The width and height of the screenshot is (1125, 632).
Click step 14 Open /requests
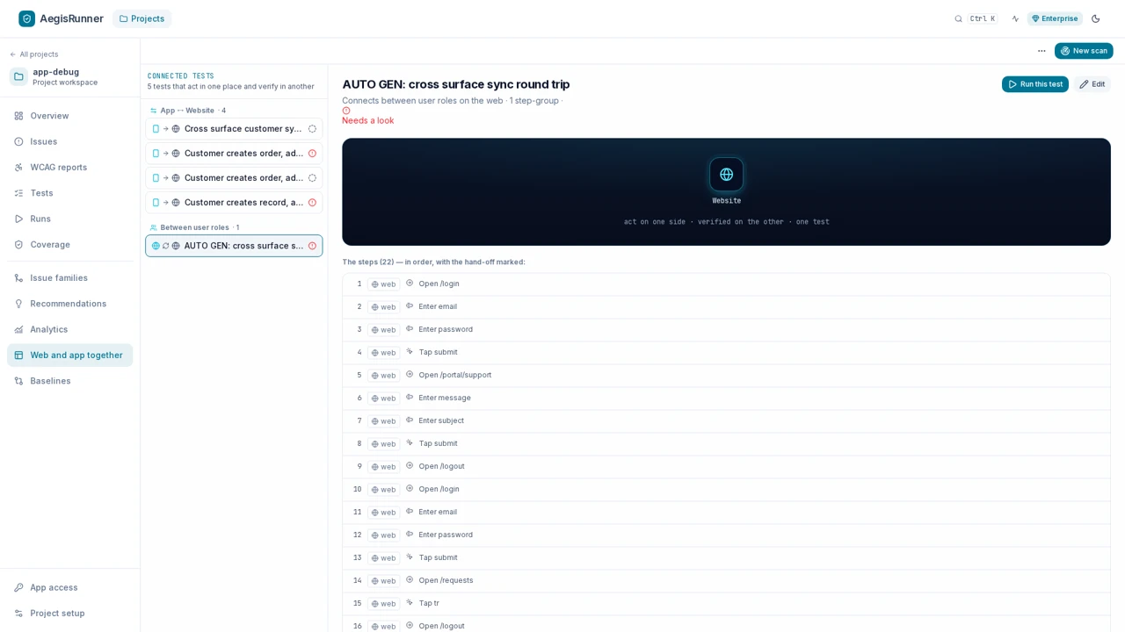(726, 581)
